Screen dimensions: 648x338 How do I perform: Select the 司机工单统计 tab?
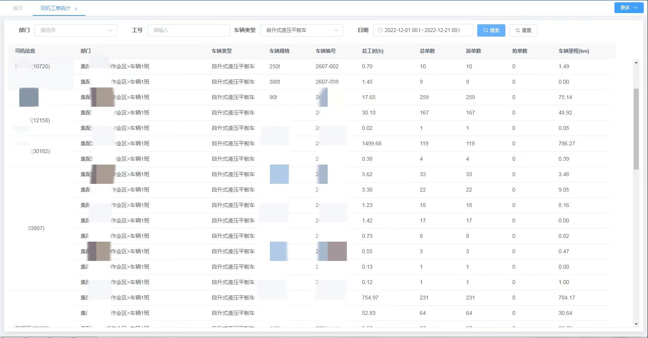point(55,8)
